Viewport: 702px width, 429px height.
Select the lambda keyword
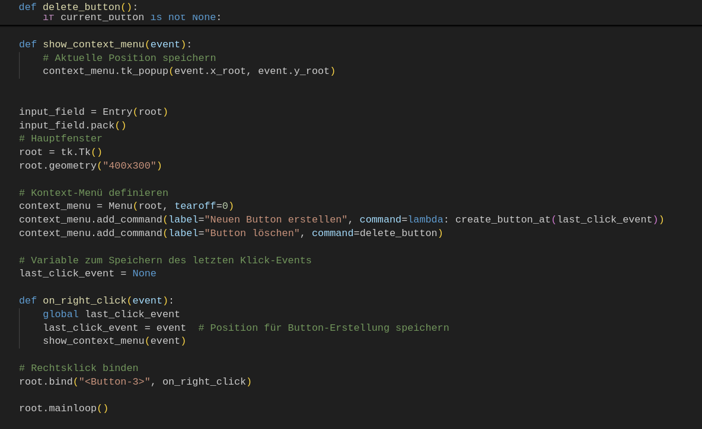[x=426, y=220]
